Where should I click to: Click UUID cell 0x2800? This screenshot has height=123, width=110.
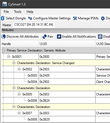[67, 57]
